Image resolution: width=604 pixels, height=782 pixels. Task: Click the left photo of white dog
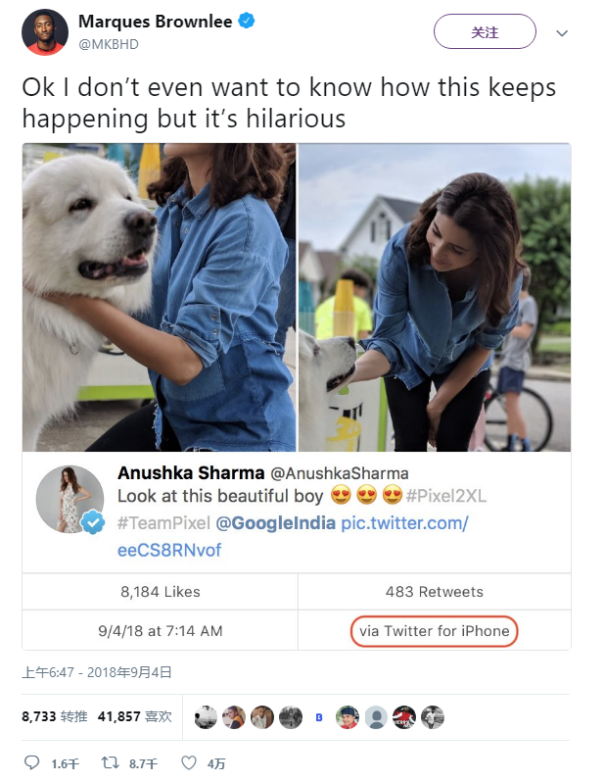pos(159,297)
